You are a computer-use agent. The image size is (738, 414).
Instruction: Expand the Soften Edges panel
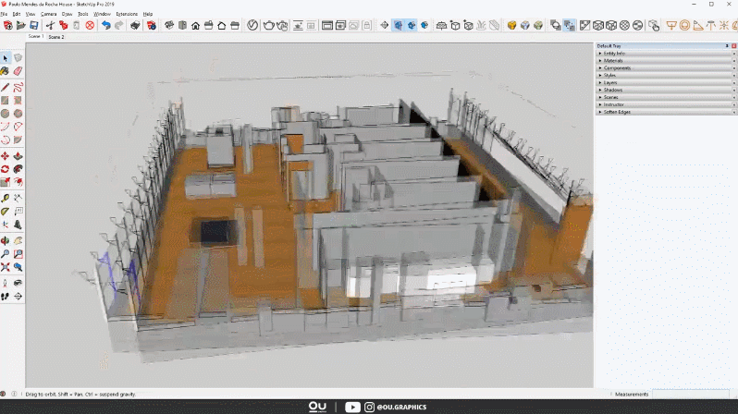617,112
